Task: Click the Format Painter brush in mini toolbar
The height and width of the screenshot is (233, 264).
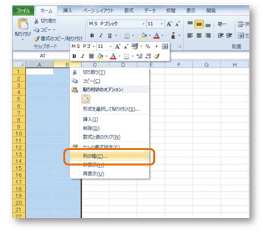Action: tap(157, 56)
